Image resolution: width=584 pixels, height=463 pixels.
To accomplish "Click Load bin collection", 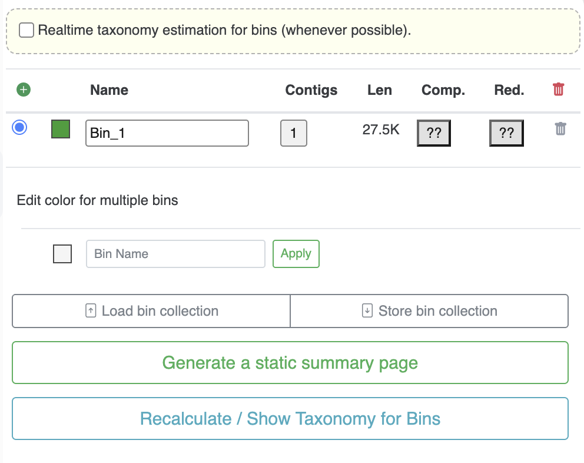I will click(151, 311).
